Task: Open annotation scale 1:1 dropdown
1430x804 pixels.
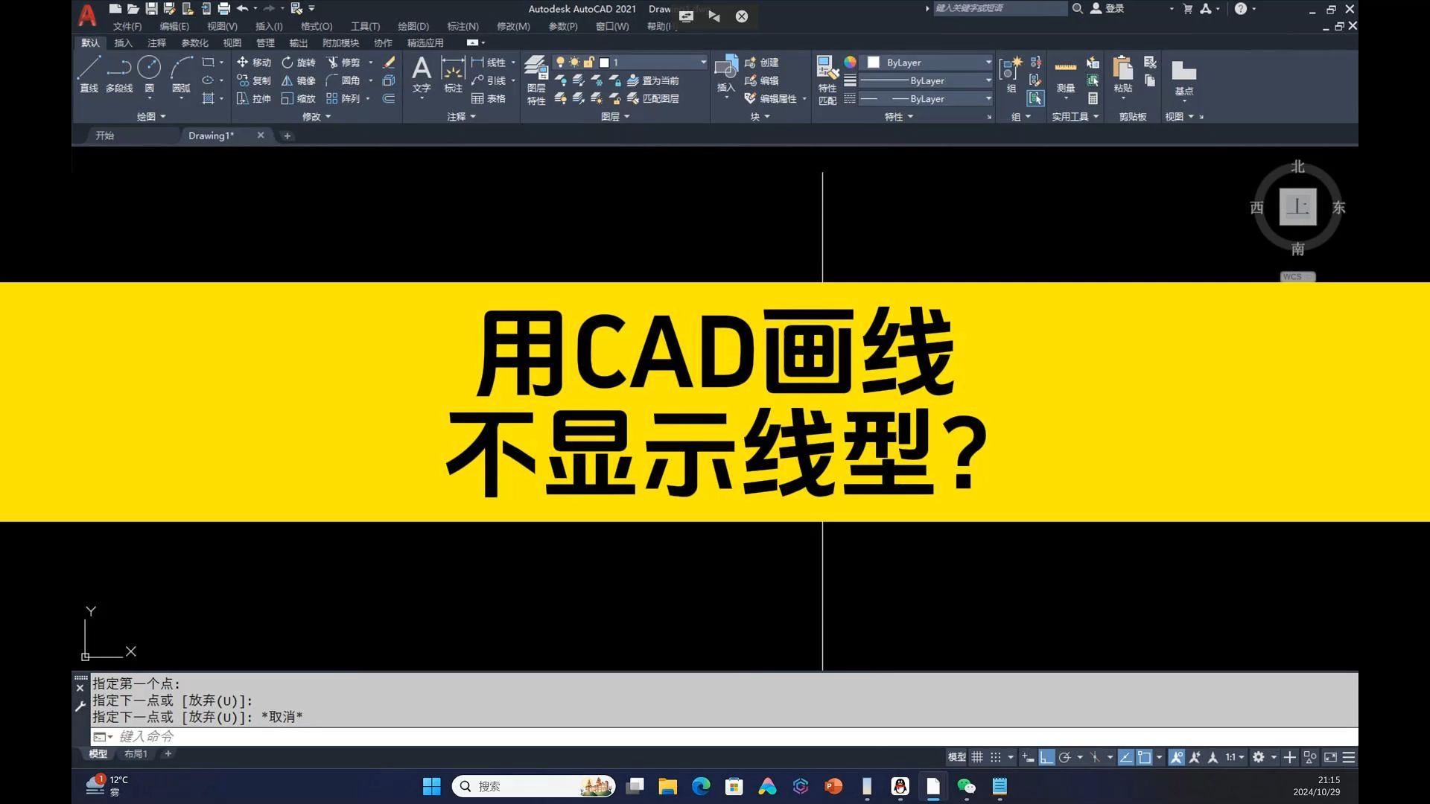Action: pos(1235,757)
